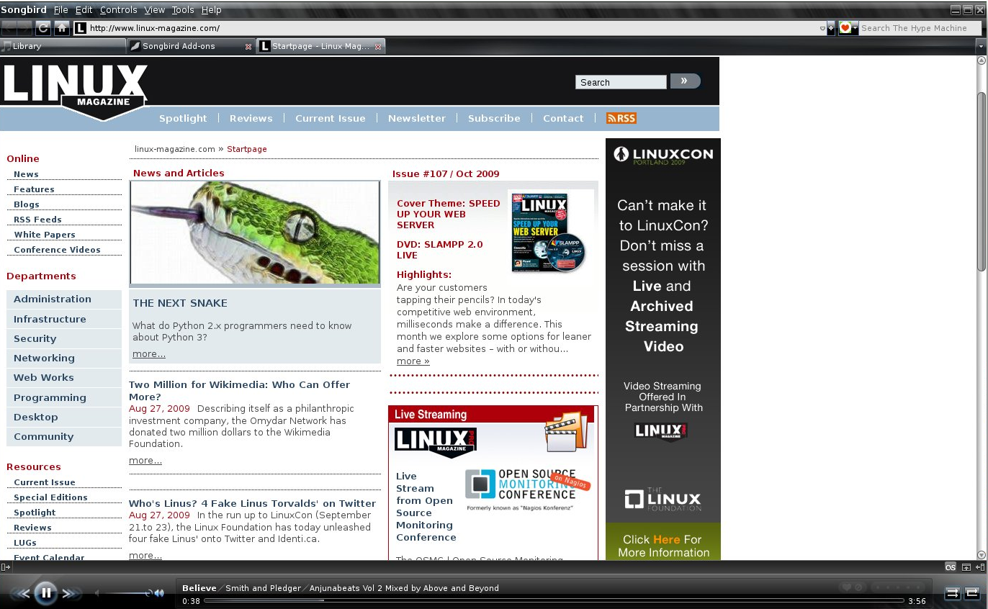
Task: Switch to the Library tab
Action: (63, 46)
